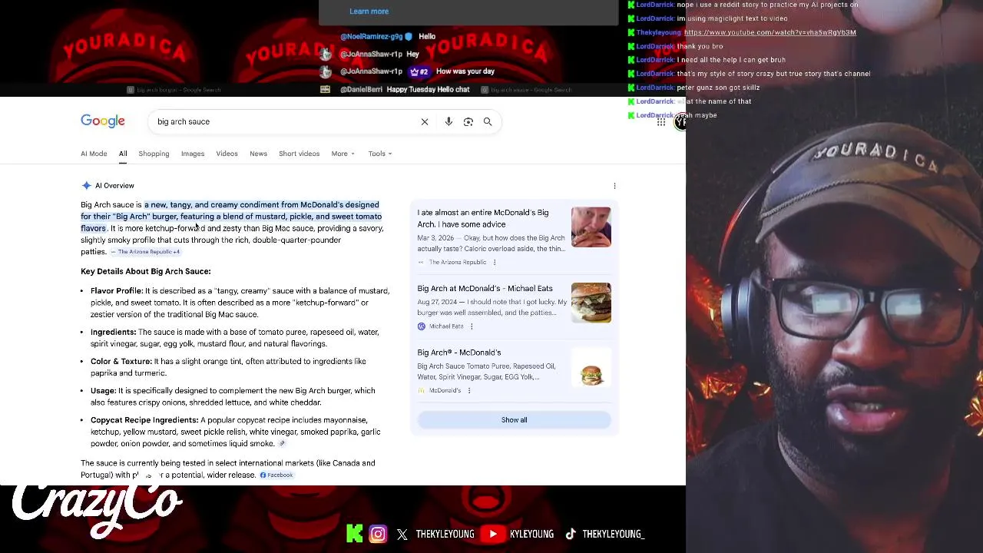The height and width of the screenshot is (553, 983).
Task: Open the Google apps grid
Action: [x=661, y=122]
